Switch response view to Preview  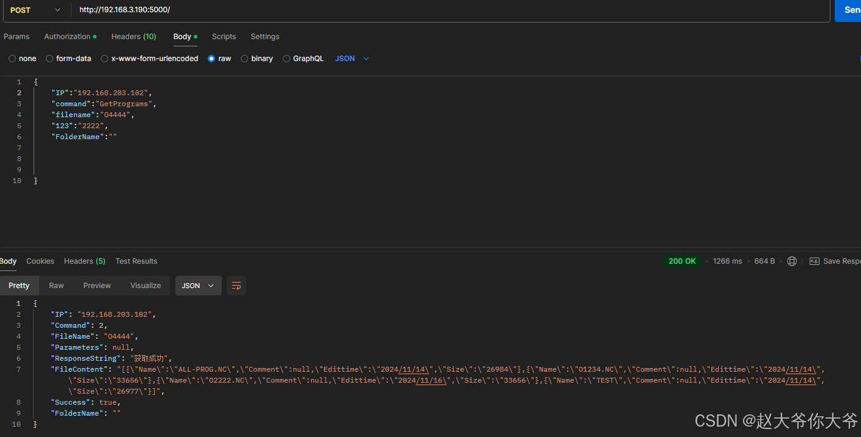pos(97,286)
